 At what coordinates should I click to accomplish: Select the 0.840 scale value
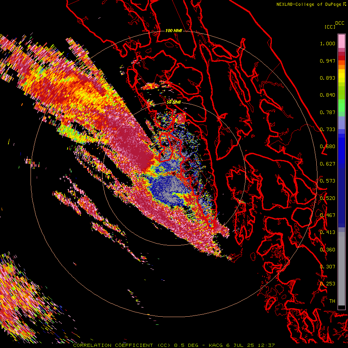(328, 95)
